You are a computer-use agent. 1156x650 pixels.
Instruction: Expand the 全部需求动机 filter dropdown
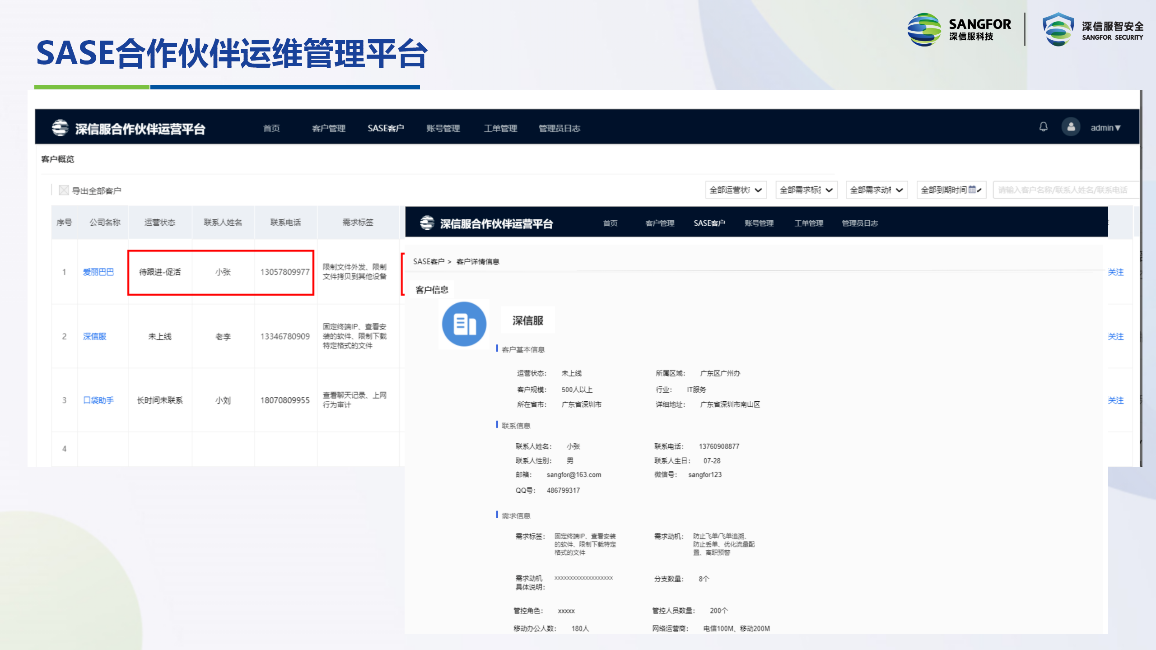pos(876,190)
